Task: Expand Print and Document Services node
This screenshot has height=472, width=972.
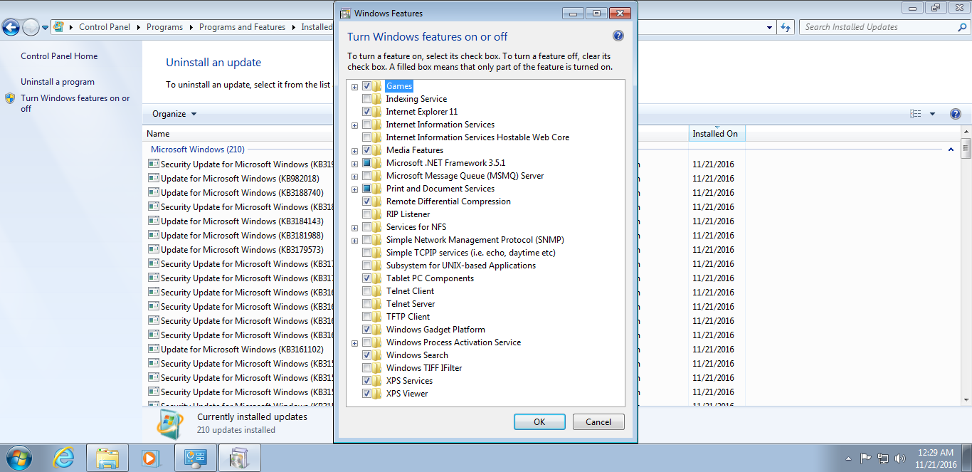Action: (x=354, y=189)
